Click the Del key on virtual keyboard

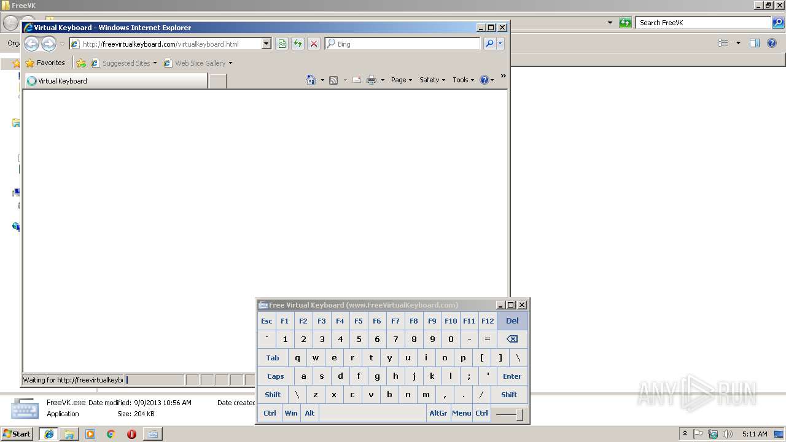point(512,320)
